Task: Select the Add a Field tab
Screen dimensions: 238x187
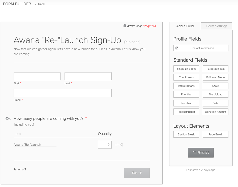Action: point(185,26)
